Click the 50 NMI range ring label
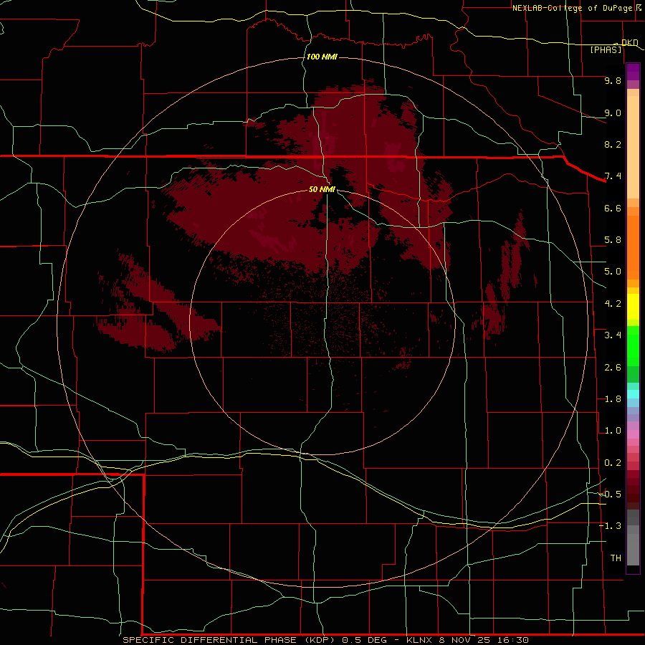This screenshot has width=645, height=645. [322, 189]
